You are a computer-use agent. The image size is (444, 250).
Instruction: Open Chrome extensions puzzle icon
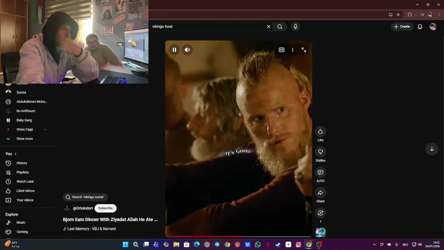[x=410, y=15]
